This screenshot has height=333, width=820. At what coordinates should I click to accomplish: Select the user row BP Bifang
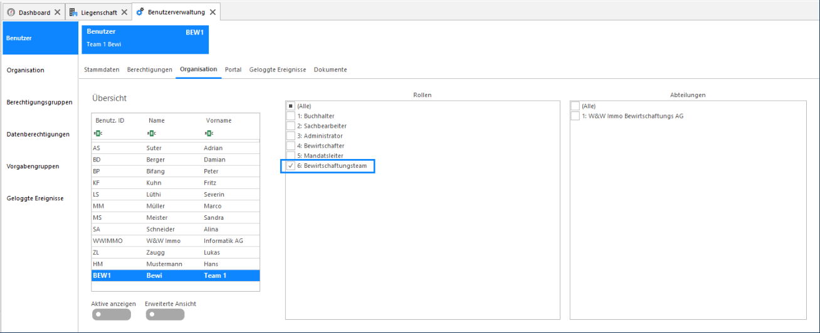(x=176, y=171)
